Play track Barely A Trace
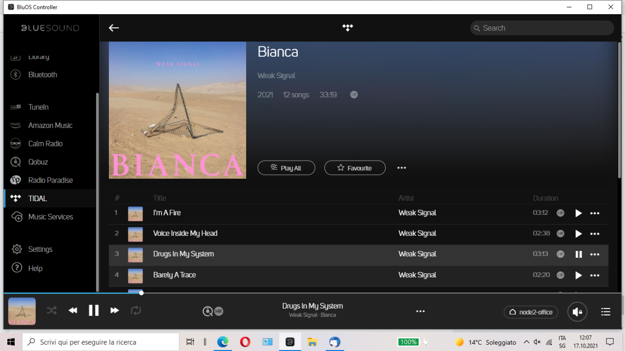The image size is (625, 351). pos(579,275)
